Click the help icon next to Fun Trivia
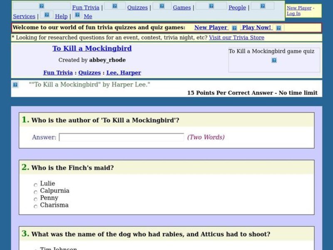333x250 pixels. 42,5
